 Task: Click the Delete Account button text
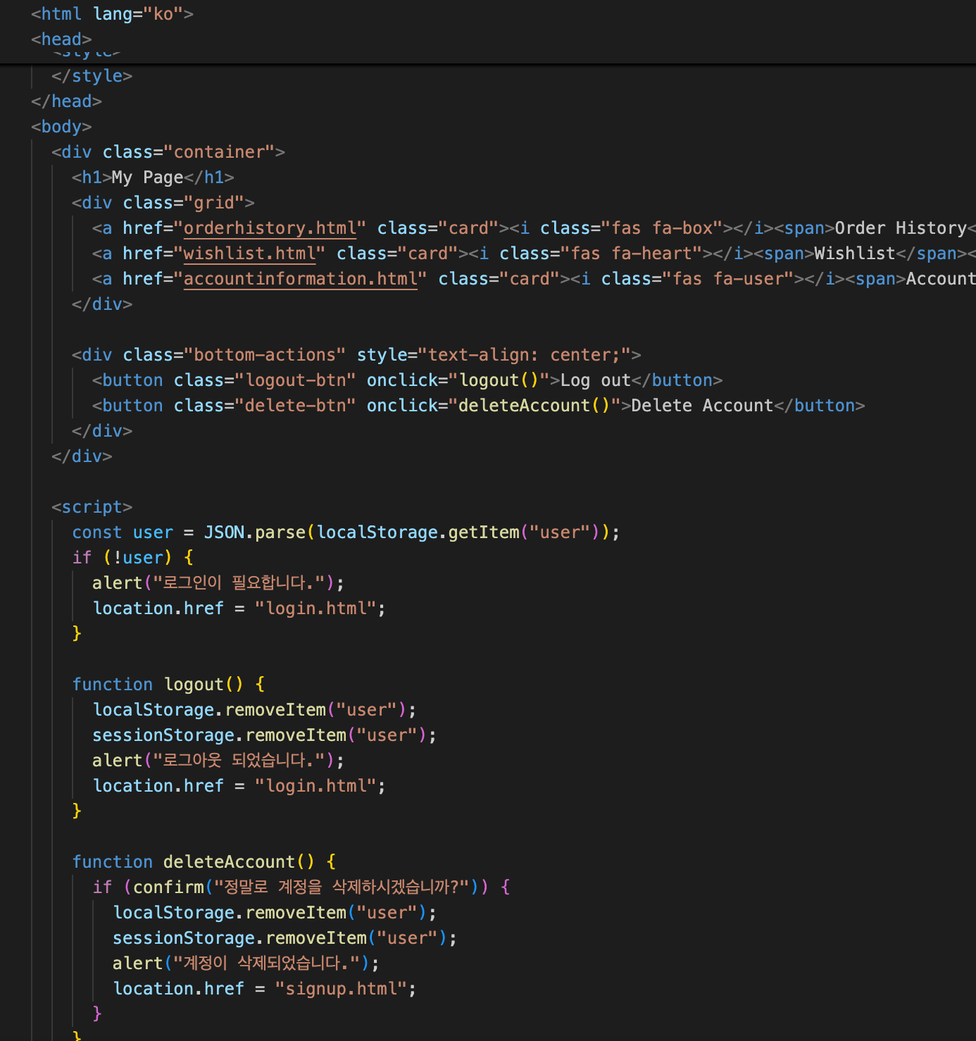[701, 406]
